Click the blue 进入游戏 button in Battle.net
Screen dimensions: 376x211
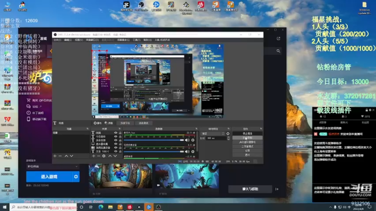pos(49,177)
